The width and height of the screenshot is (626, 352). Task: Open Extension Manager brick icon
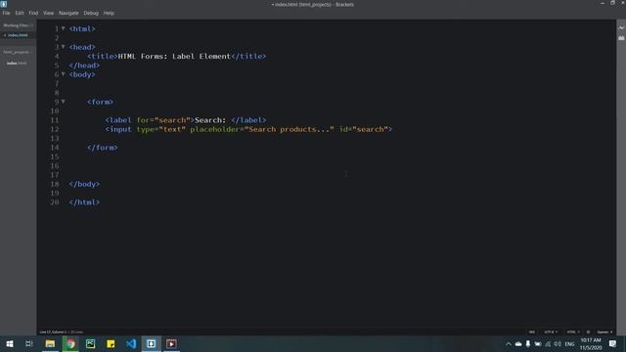click(621, 38)
